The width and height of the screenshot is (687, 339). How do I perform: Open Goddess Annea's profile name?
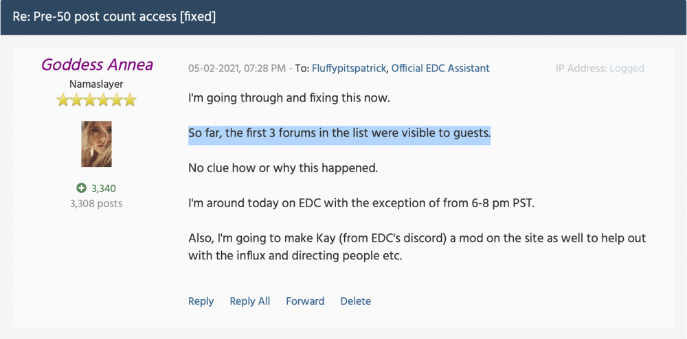[x=97, y=65]
